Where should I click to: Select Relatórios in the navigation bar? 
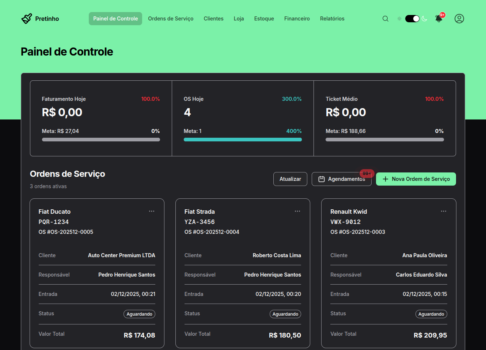click(x=332, y=19)
